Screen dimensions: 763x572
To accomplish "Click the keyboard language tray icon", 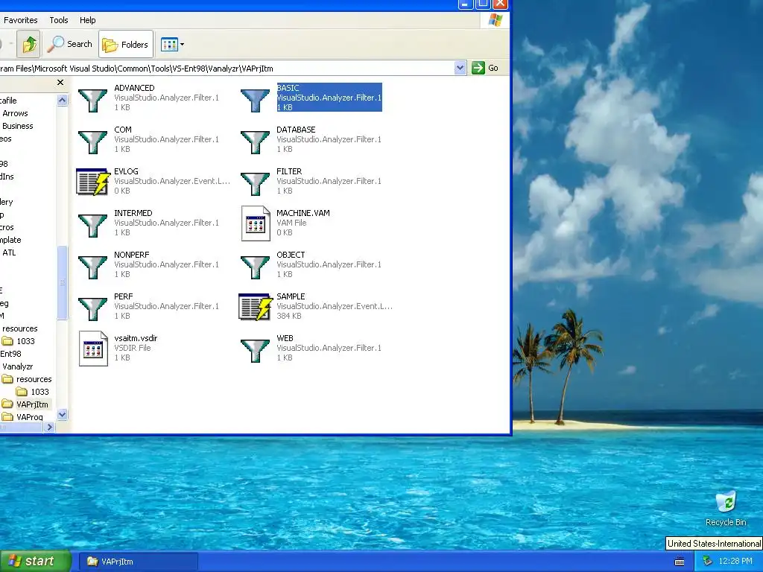I will (x=680, y=562).
